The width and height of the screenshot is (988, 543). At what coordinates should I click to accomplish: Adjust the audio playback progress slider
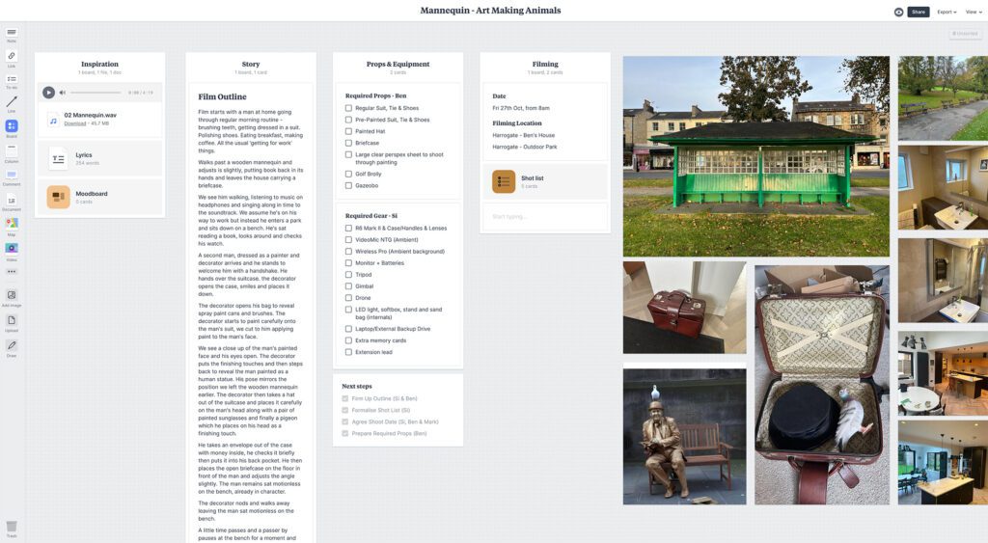(x=96, y=93)
